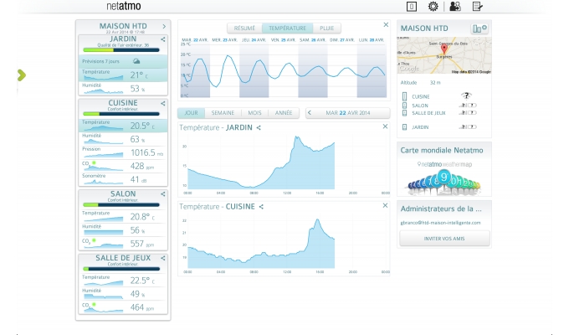Share the CUISINE module data
569x335 pixels.
[162, 104]
